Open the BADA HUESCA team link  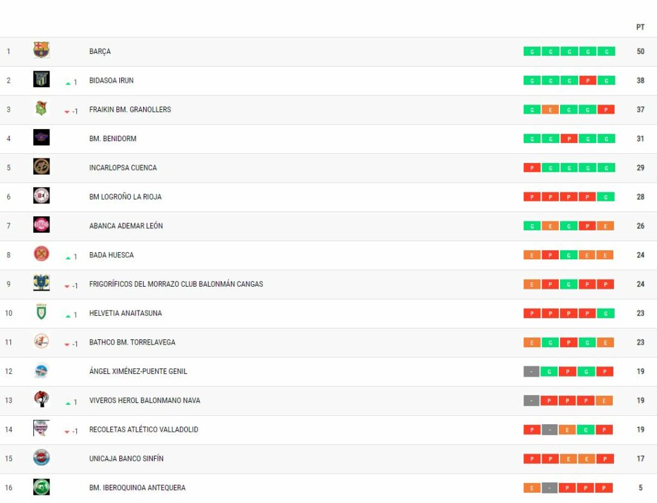click(112, 255)
